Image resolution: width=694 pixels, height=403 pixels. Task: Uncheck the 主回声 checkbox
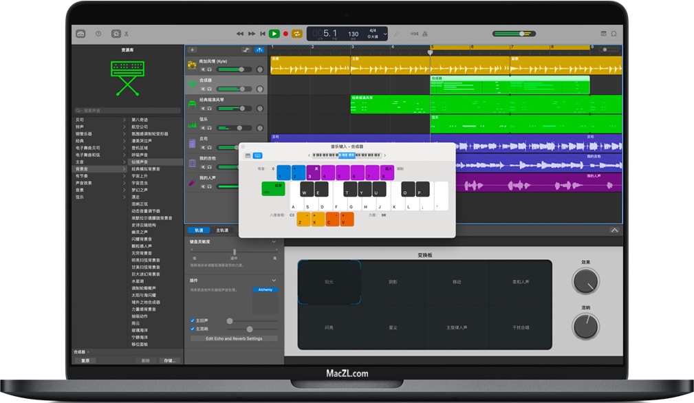(192, 320)
